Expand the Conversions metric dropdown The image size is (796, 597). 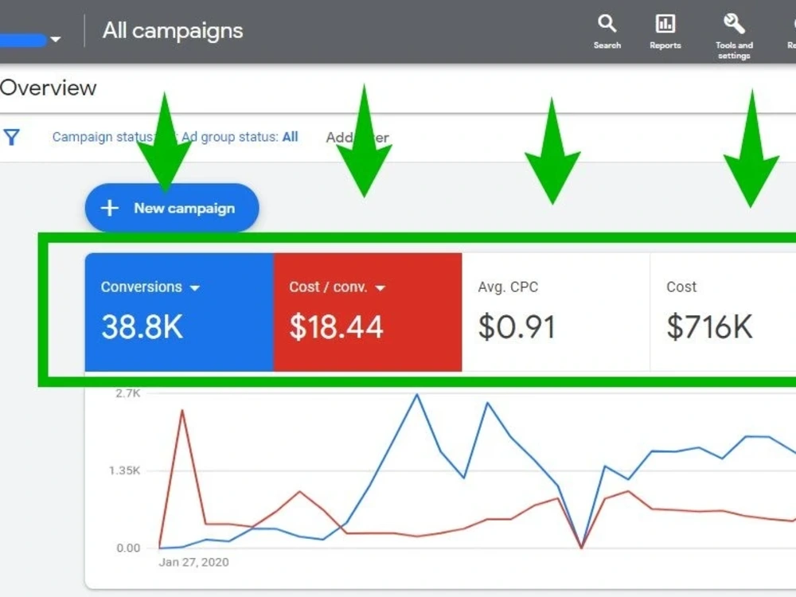(196, 287)
